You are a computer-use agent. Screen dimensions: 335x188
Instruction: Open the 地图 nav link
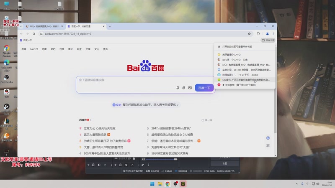[x=44, y=49]
